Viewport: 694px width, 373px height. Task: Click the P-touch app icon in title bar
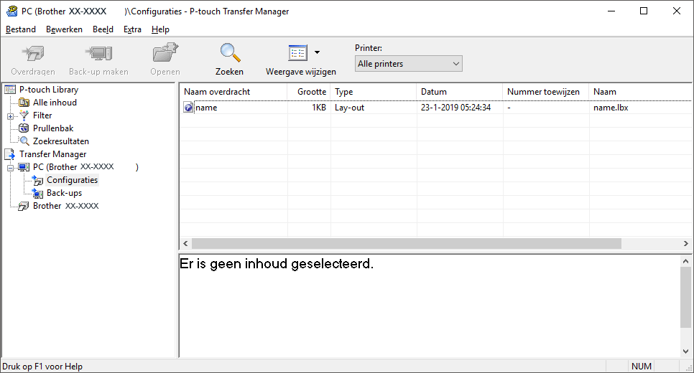click(11, 11)
